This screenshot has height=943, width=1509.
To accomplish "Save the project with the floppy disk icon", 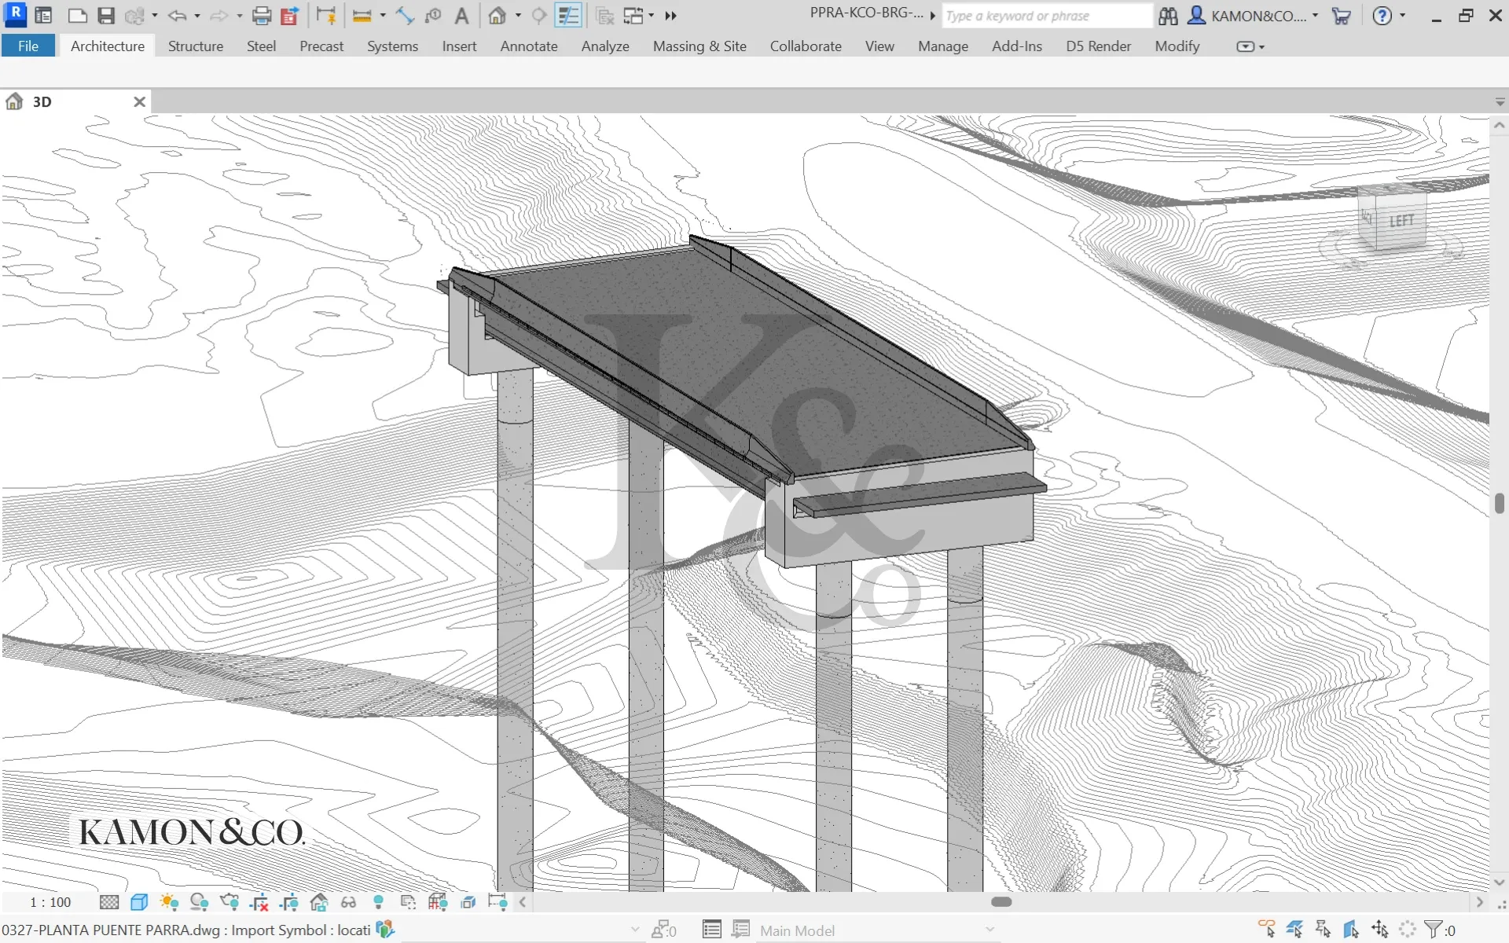I will coord(106,16).
